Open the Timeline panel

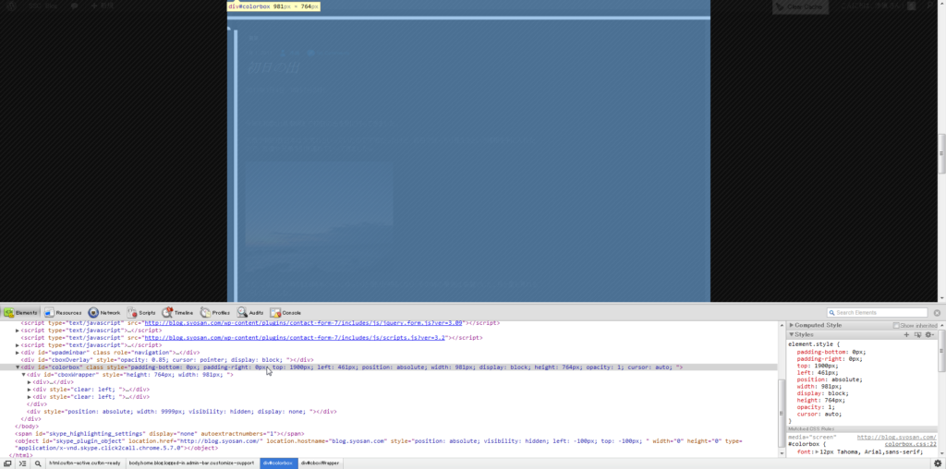177,313
